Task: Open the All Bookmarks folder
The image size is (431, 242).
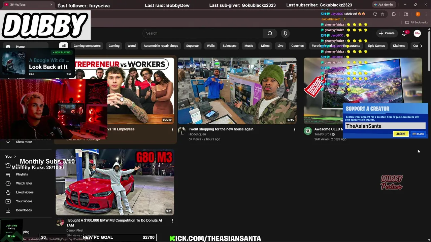Action: (x=417, y=23)
